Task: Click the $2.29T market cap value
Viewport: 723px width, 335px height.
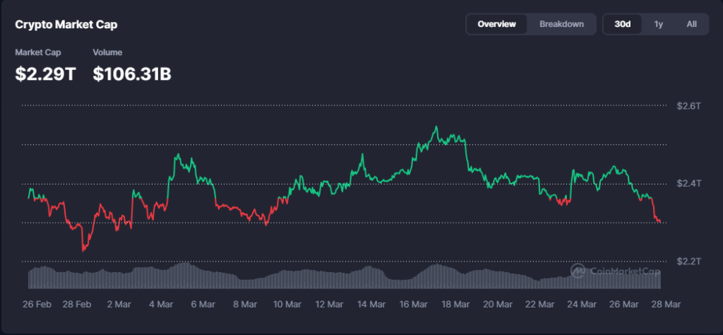Action: click(x=45, y=73)
